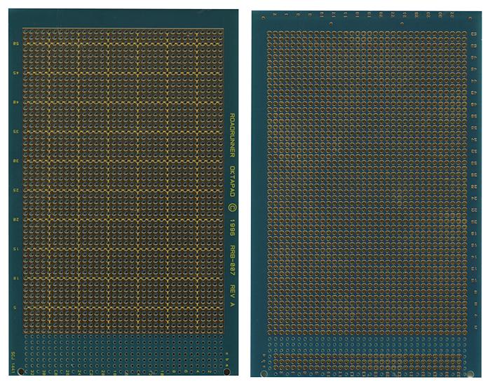The height and width of the screenshot is (389, 497).
Task: Click the 1998 year marking
Action: [232, 227]
